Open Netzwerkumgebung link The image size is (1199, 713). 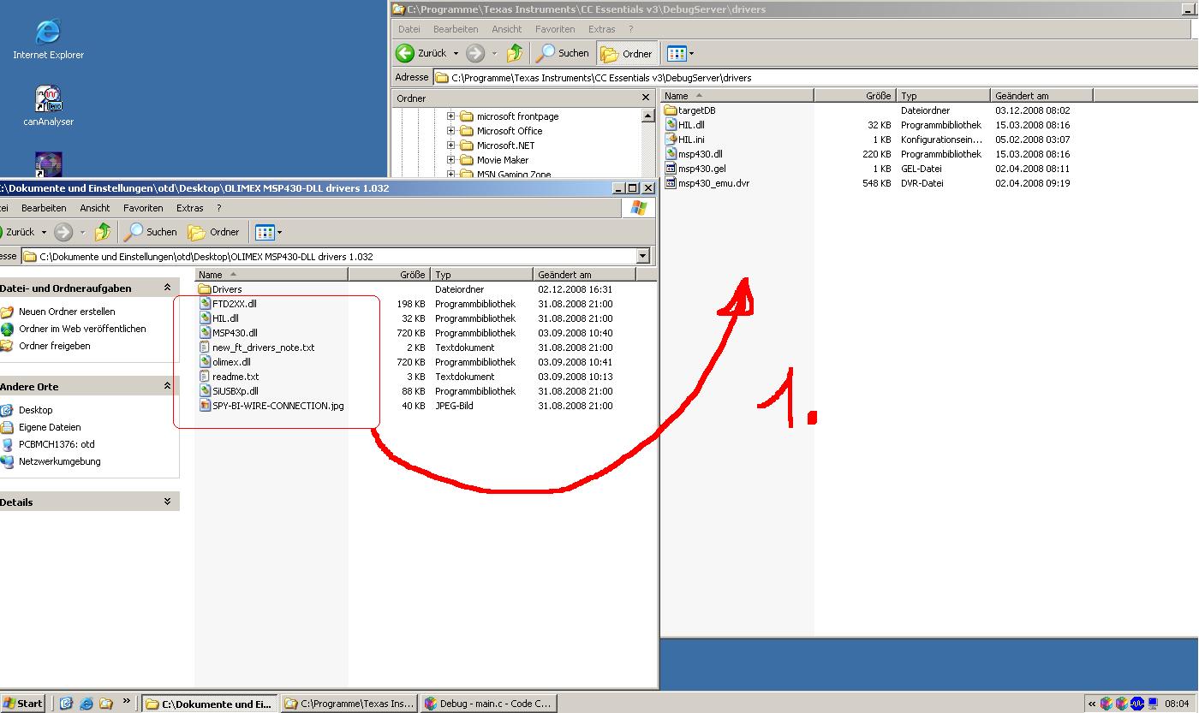[x=60, y=461]
